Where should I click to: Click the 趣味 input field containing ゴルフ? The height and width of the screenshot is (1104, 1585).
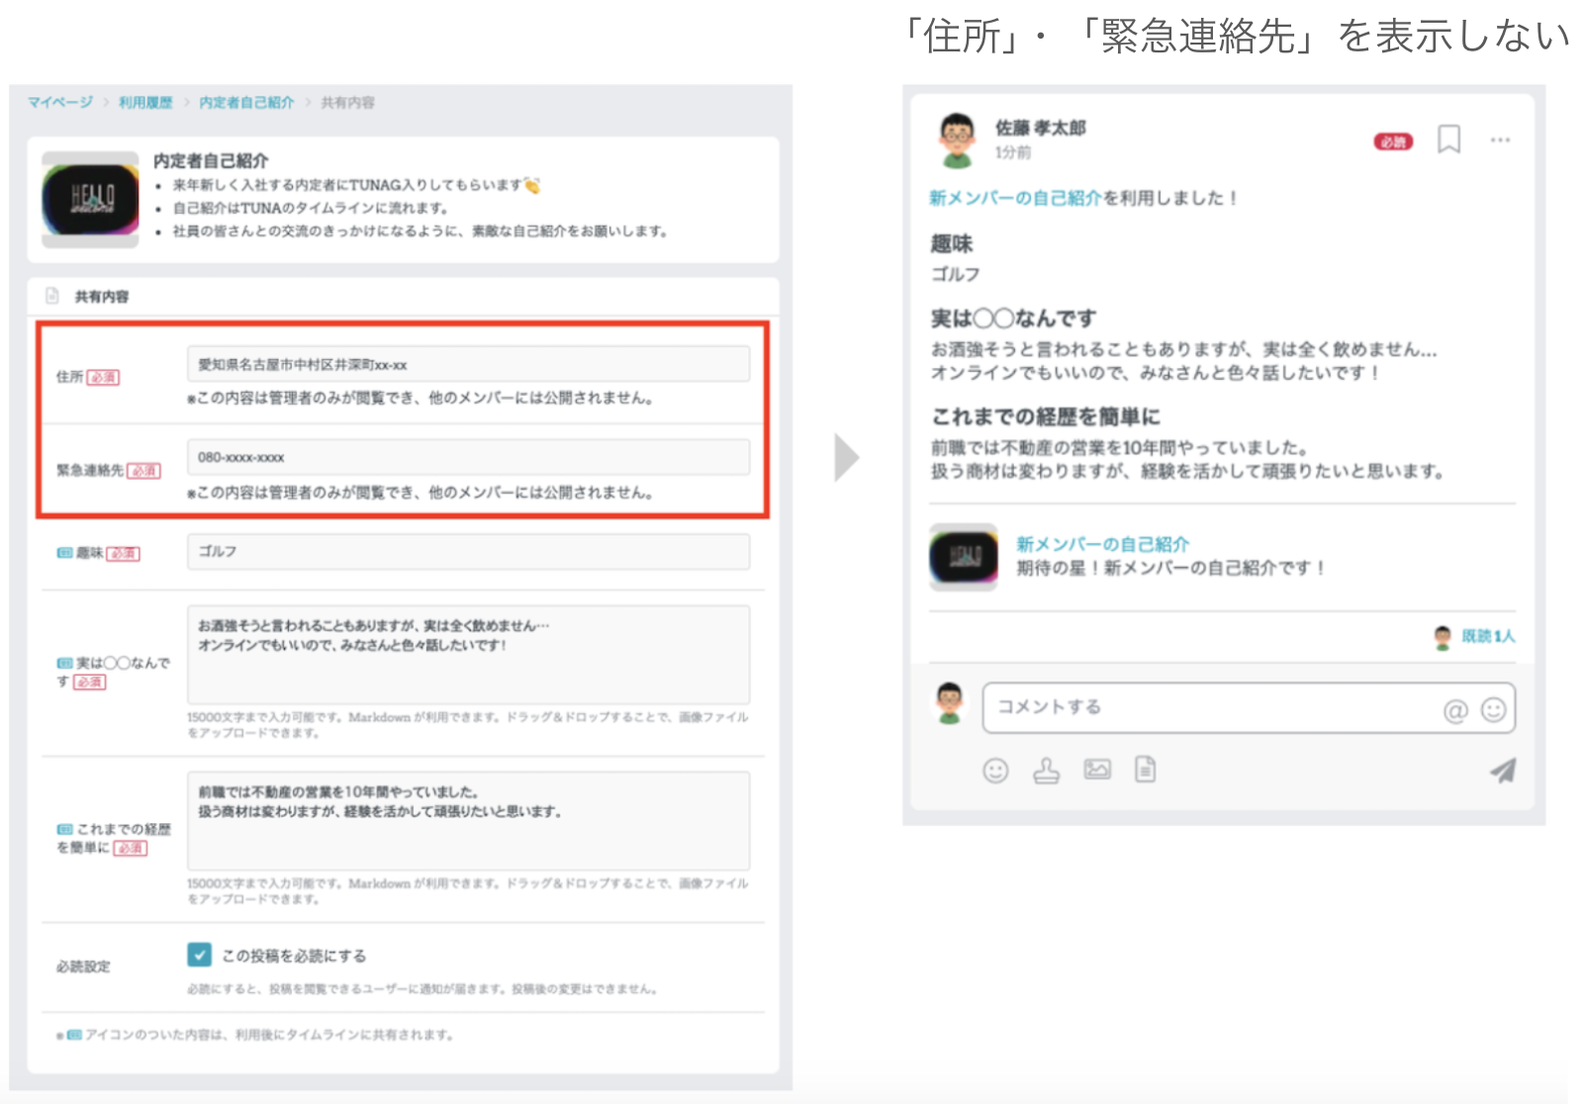pyautogui.click(x=468, y=551)
